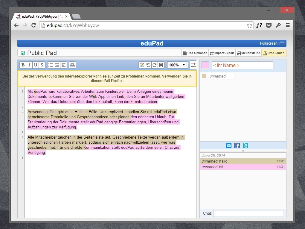Undo the last edit
Viewport: 305px width, 229px height.
(x=148, y=65)
